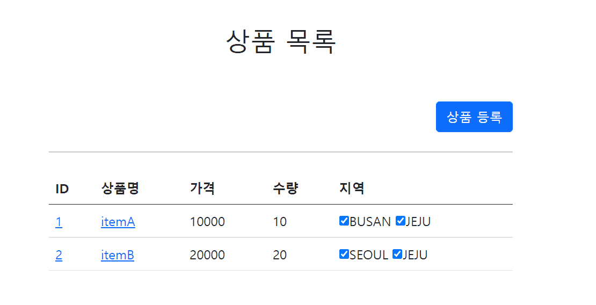
Task: Open the item ID 1 link
Action: (x=59, y=222)
